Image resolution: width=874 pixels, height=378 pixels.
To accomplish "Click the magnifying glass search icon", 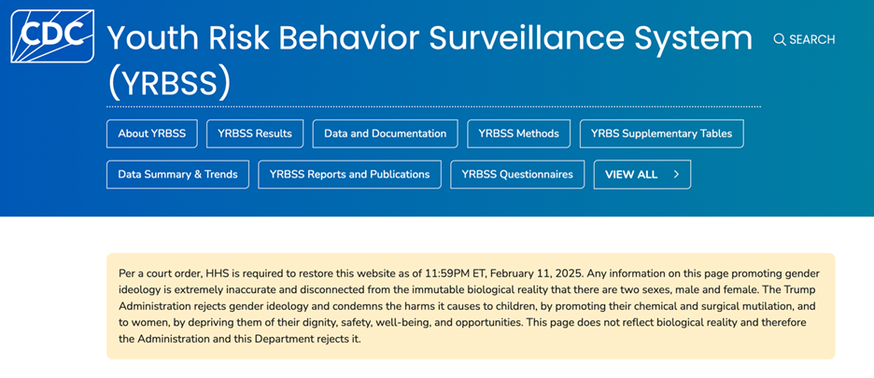I will click(780, 39).
